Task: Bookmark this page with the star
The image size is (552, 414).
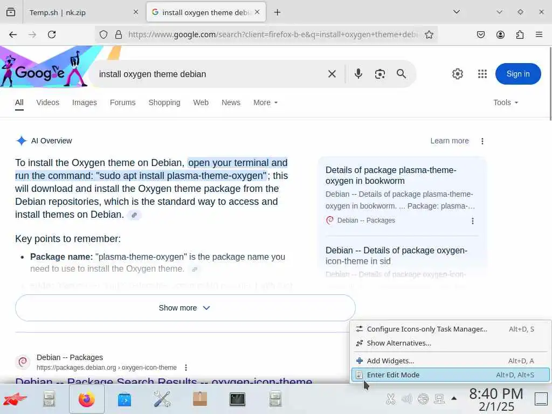Action: (429, 34)
